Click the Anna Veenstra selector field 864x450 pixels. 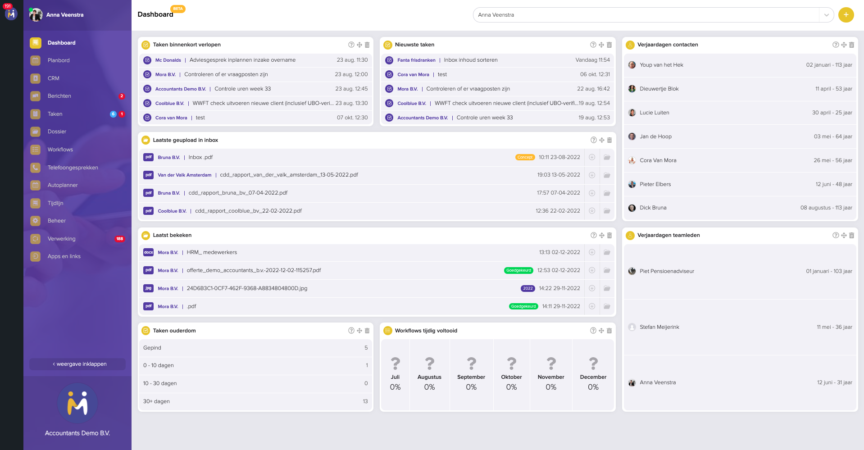click(x=646, y=15)
